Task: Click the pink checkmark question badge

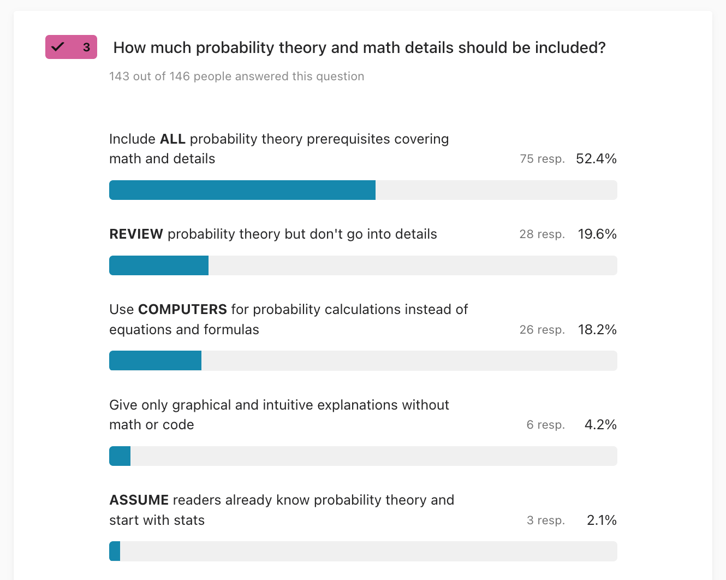Action: (x=71, y=47)
